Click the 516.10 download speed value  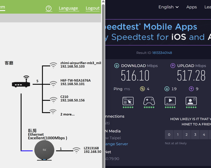[x=135, y=76]
